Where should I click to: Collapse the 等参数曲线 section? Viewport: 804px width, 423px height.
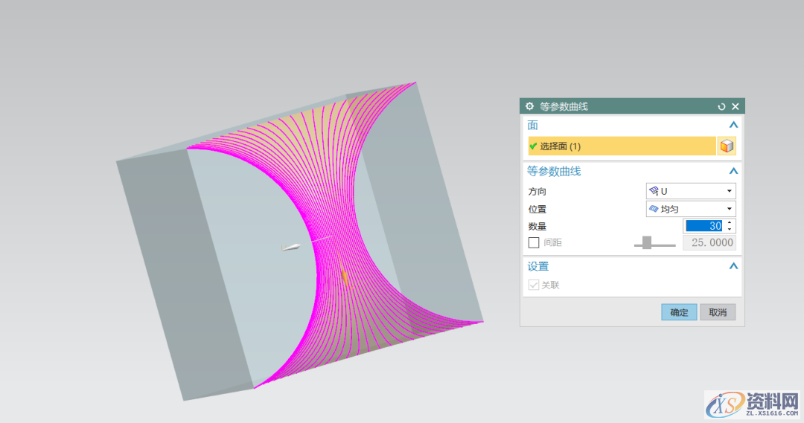click(x=733, y=171)
